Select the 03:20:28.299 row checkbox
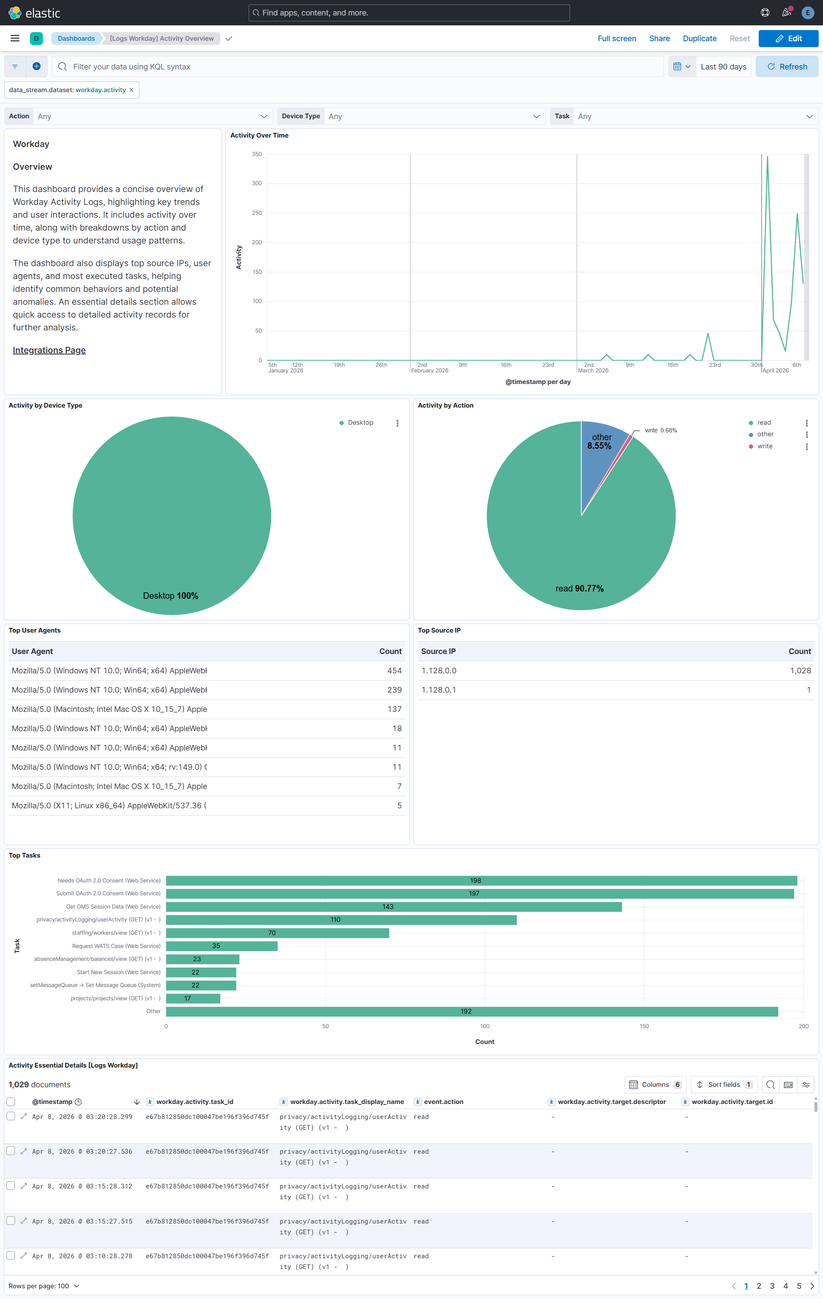The image size is (823, 1299). (x=11, y=1116)
